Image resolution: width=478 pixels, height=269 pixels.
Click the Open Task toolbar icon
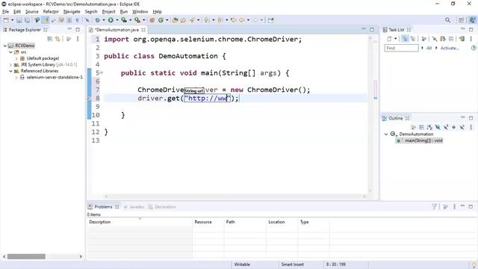pyautogui.click(x=183, y=20)
